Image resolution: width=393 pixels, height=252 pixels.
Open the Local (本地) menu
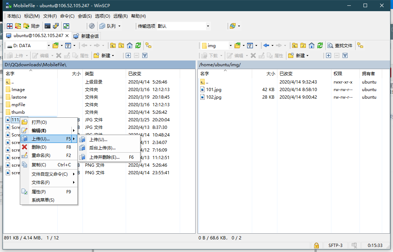click(x=14, y=16)
